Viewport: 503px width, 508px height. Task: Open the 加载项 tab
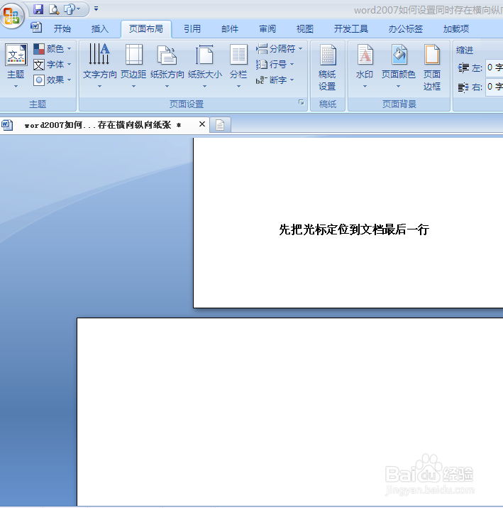click(x=456, y=29)
